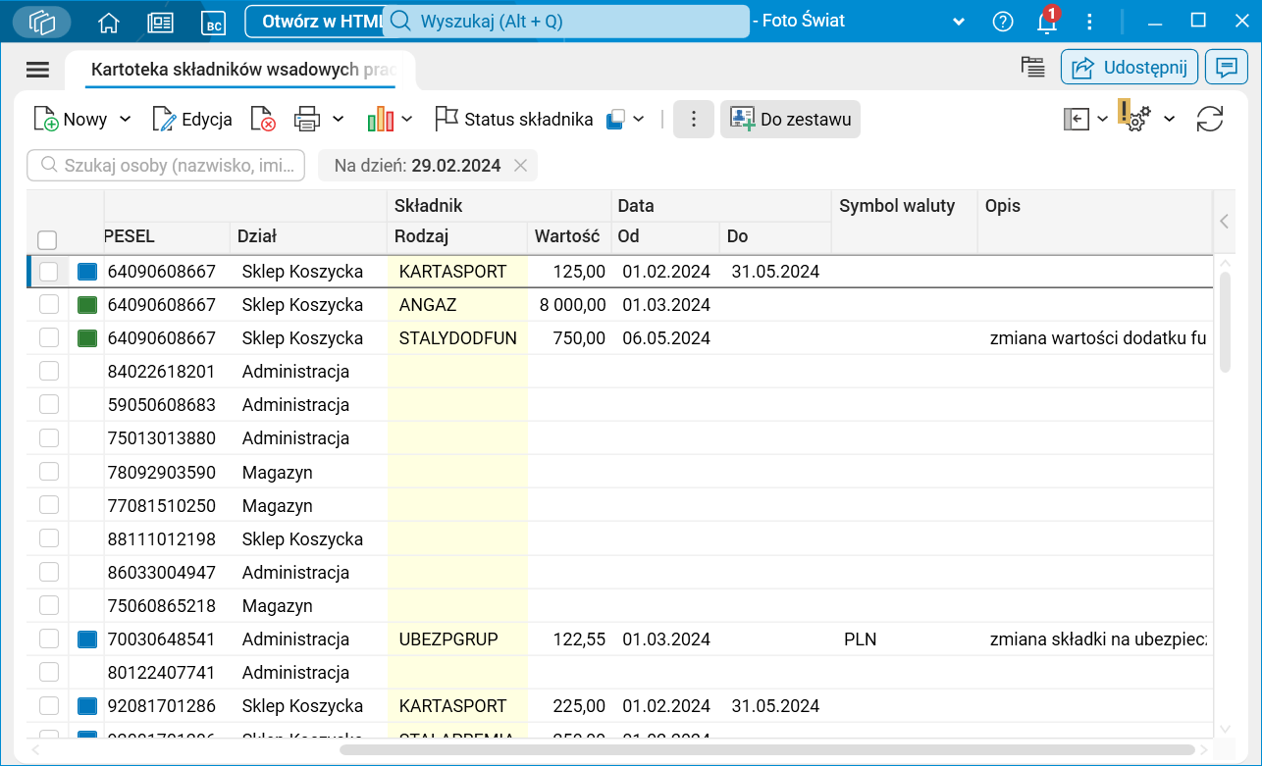Click the refresh arrows icon

coord(1209,120)
